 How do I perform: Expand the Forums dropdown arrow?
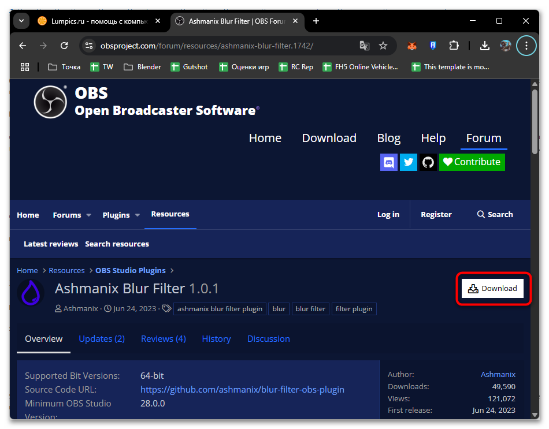pos(89,215)
